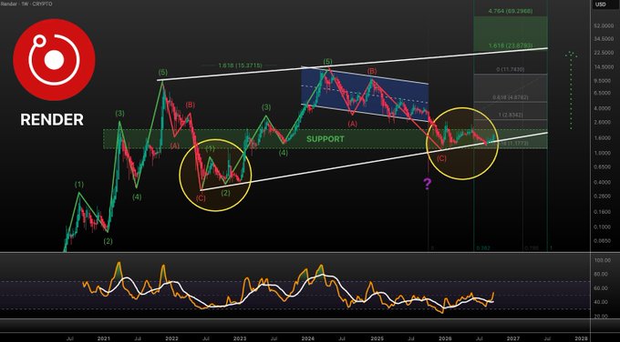The width and height of the screenshot is (620, 342).
Task: Click the 4.0000 price axis value
Action: click(602, 108)
